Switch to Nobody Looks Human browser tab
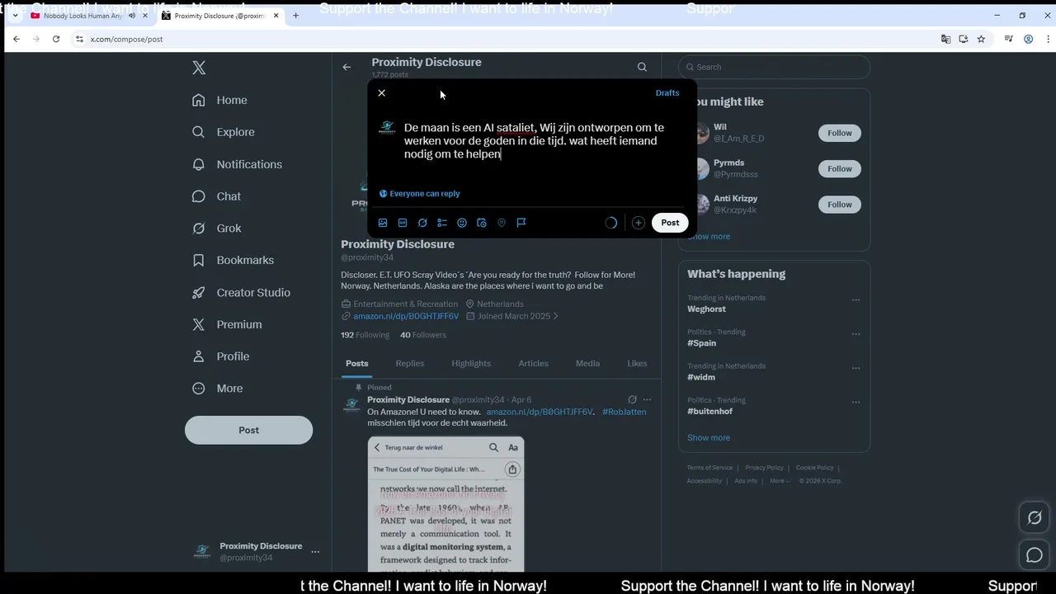The width and height of the screenshot is (1056, 594). (85, 16)
